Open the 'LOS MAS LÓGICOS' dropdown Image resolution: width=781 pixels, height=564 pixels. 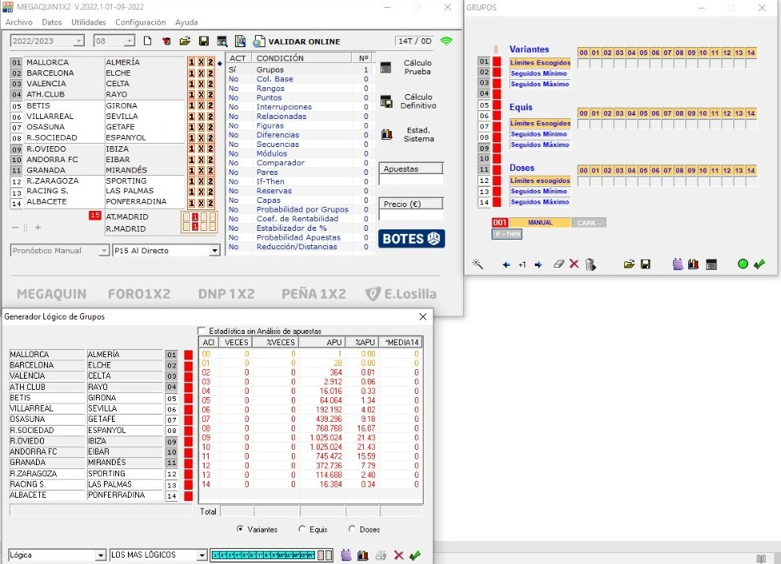point(201,554)
